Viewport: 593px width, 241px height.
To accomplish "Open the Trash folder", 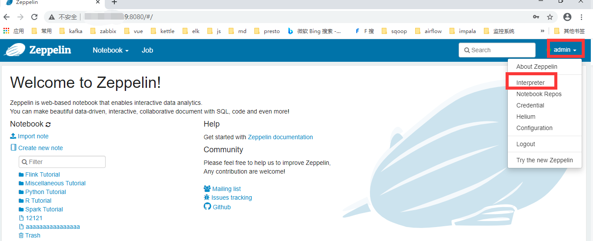I will click(x=30, y=235).
